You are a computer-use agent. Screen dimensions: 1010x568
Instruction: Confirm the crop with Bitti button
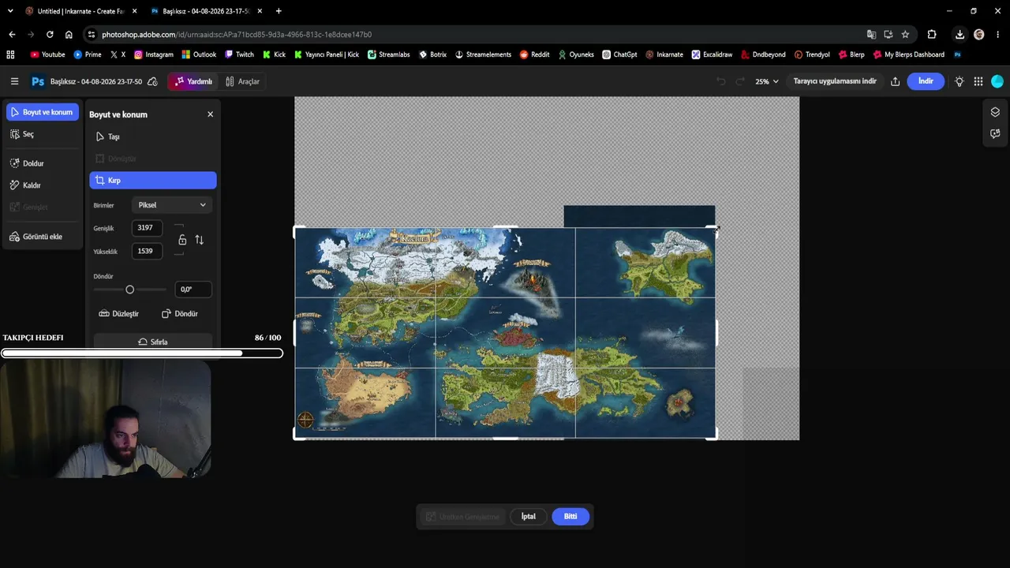(x=570, y=517)
